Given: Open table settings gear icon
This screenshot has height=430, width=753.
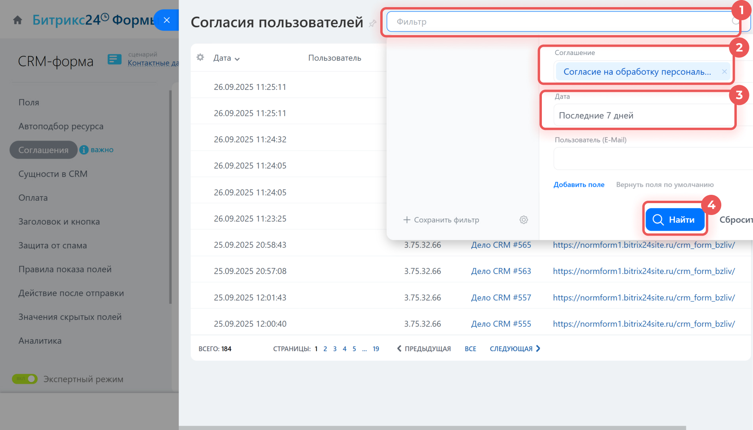Looking at the screenshot, I should [x=200, y=57].
